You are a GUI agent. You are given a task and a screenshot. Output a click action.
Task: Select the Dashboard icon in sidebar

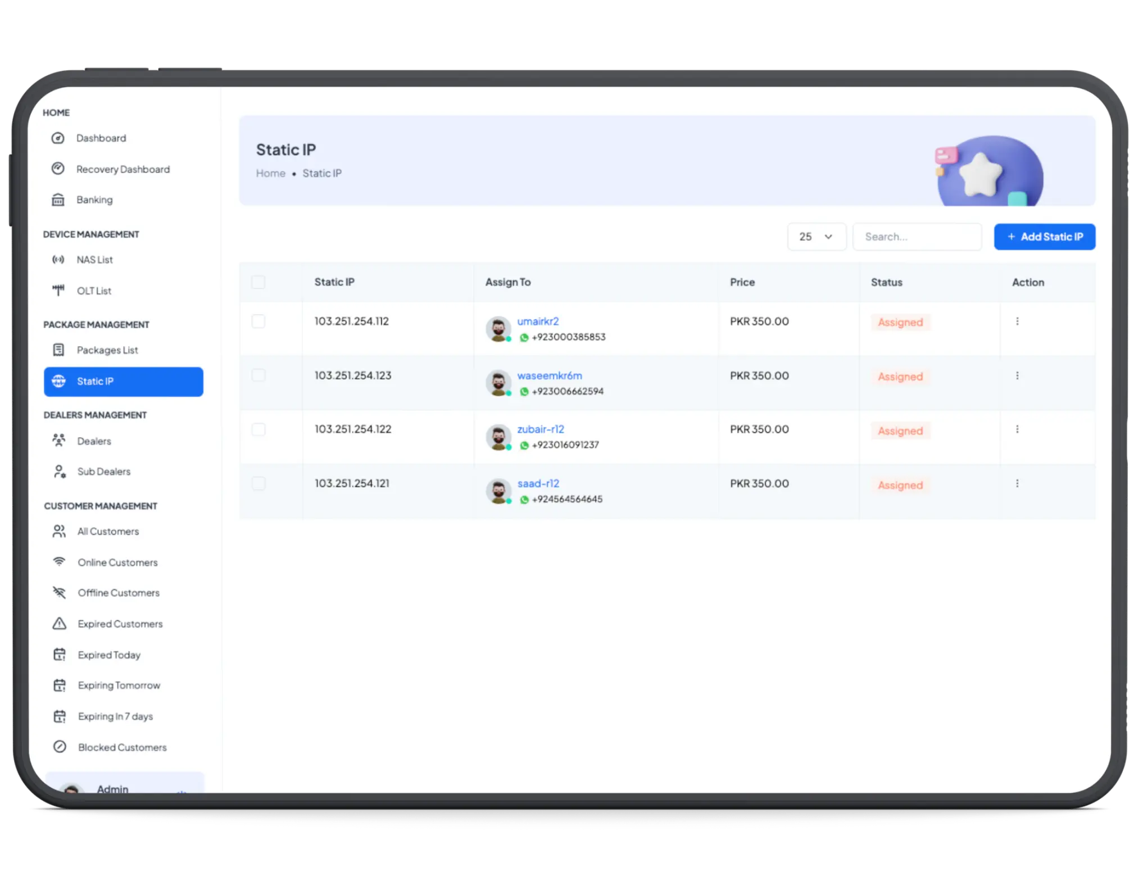pyautogui.click(x=58, y=138)
